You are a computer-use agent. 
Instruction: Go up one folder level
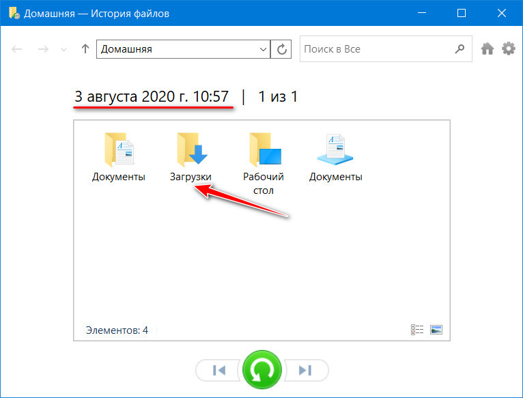click(85, 49)
